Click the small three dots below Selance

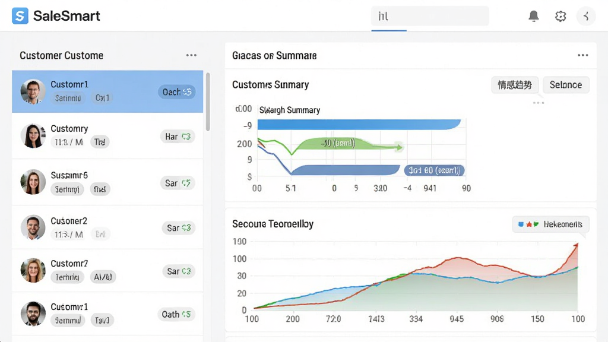[x=539, y=103]
